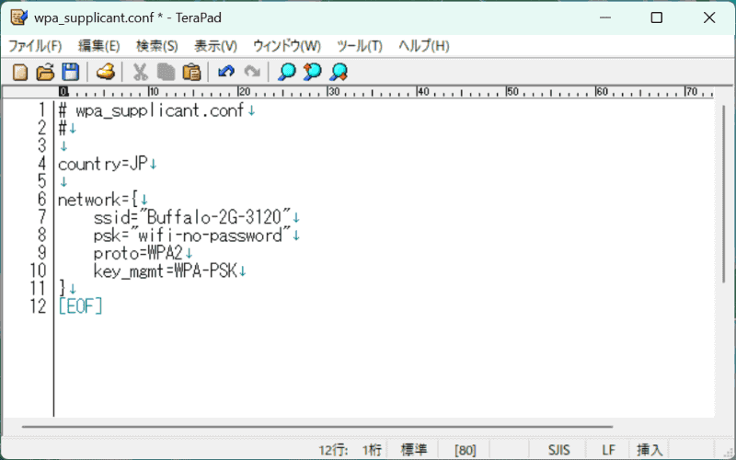Cut selection with the scissors icon
Image resolution: width=736 pixels, height=460 pixels.
[x=141, y=73]
